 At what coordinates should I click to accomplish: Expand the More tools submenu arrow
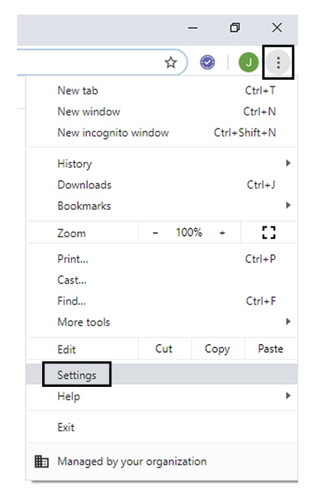click(288, 321)
